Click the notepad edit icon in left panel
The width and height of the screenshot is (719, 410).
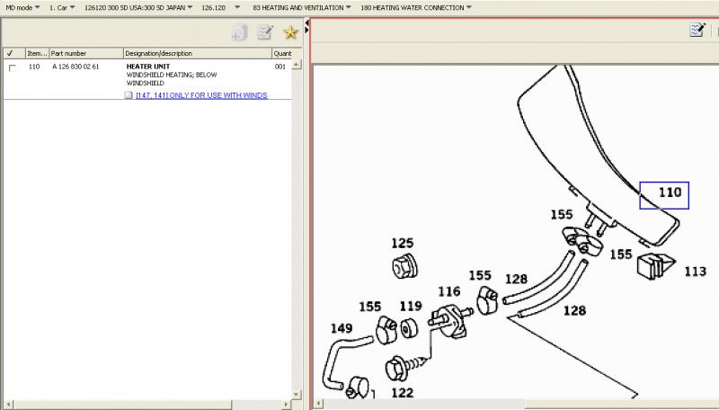[264, 32]
